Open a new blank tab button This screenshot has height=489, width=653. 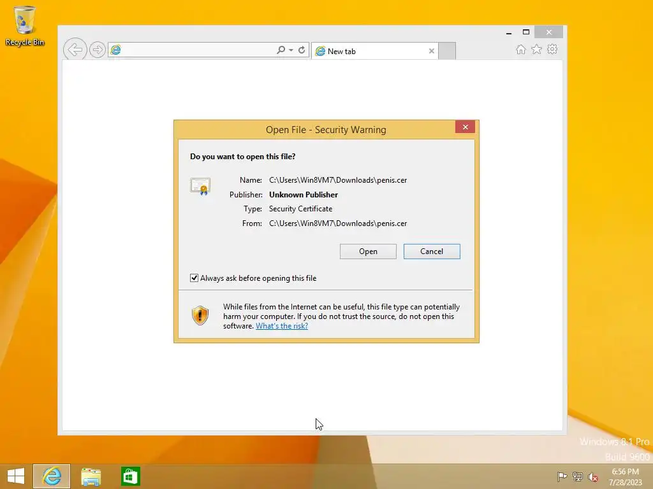pos(447,51)
